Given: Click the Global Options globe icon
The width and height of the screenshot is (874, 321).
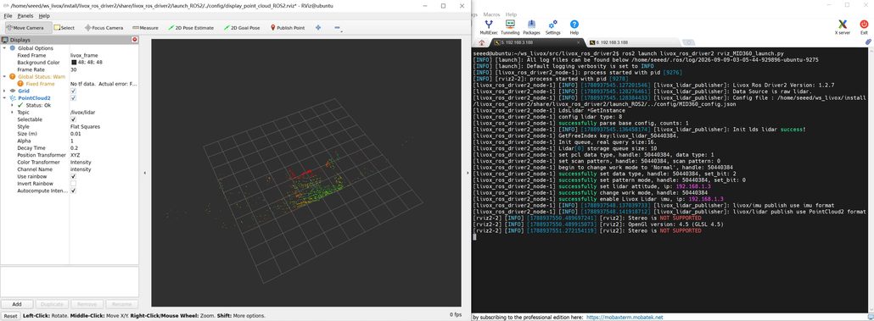Looking at the screenshot, I should click(x=13, y=48).
